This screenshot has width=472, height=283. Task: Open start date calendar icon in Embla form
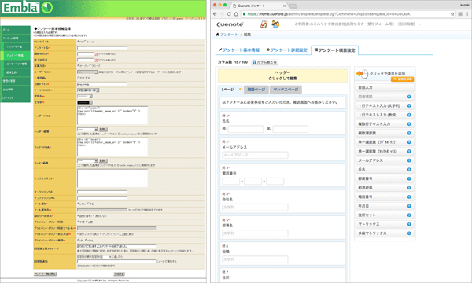97,54
